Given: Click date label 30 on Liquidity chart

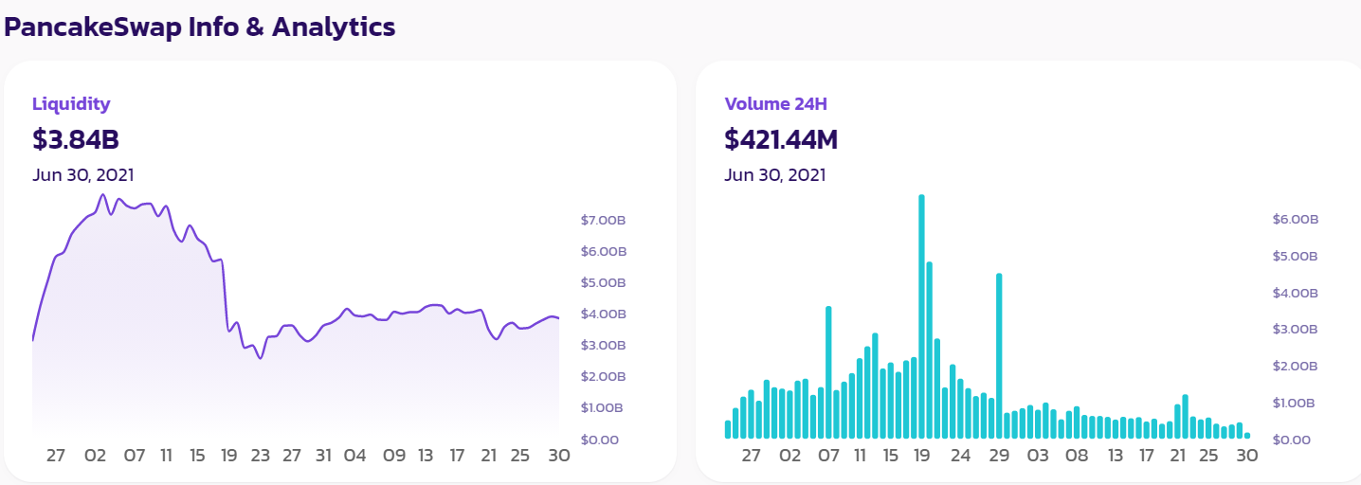Looking at the screenshot, I should (x=559, y=456).
